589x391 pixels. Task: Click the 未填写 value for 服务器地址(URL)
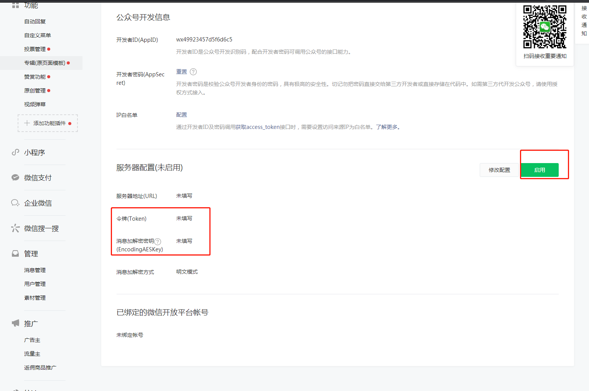(x=184, y=196)
